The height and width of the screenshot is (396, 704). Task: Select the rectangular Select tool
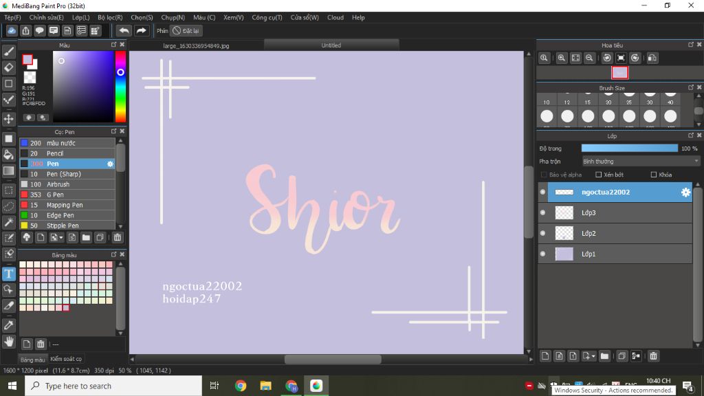click(8, 190)
